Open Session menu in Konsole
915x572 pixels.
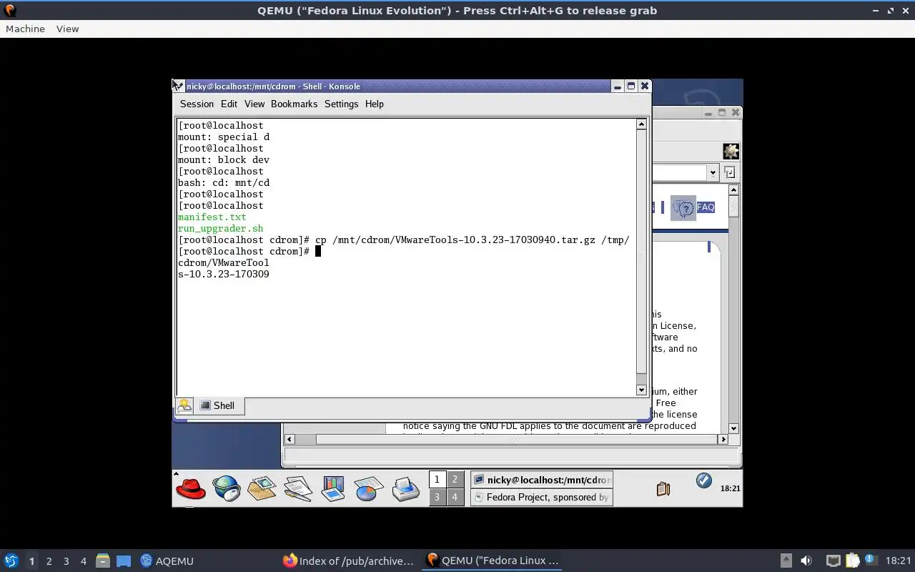pos(197,104)
